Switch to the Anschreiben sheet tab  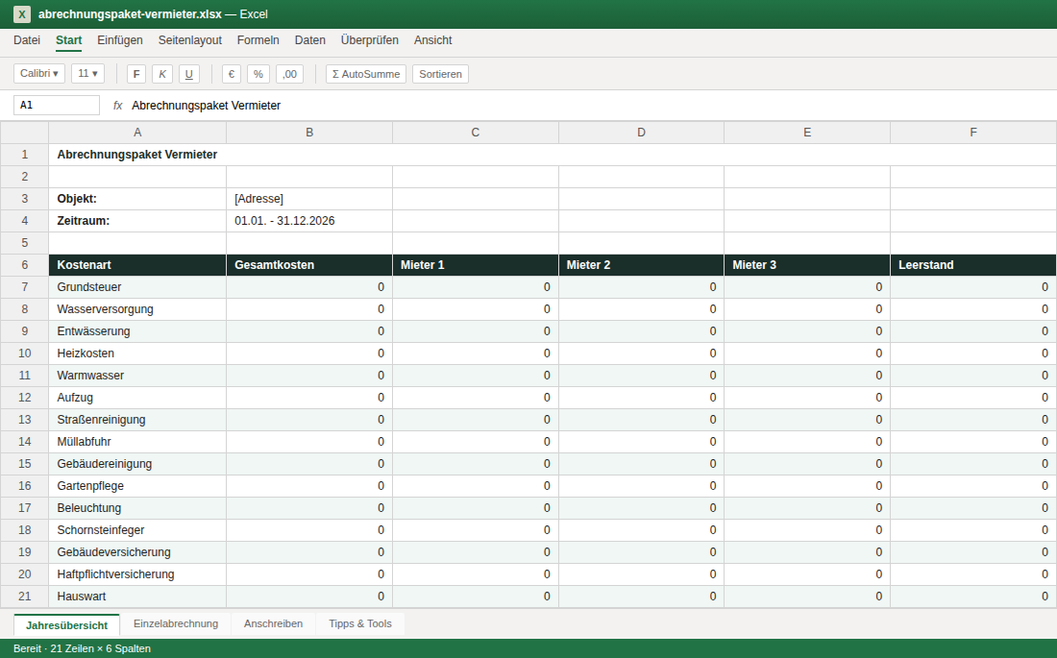coord(273,623)
